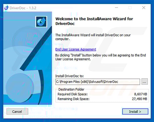
Task: Click the Install > button
Action: pos(135,111)
